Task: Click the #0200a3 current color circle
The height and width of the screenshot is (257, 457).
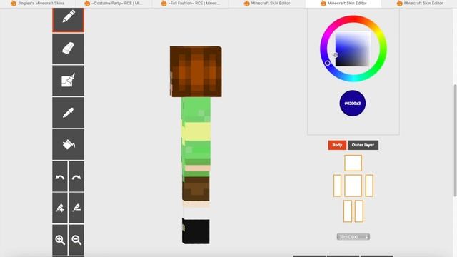Action: click(x=352, y=103)
